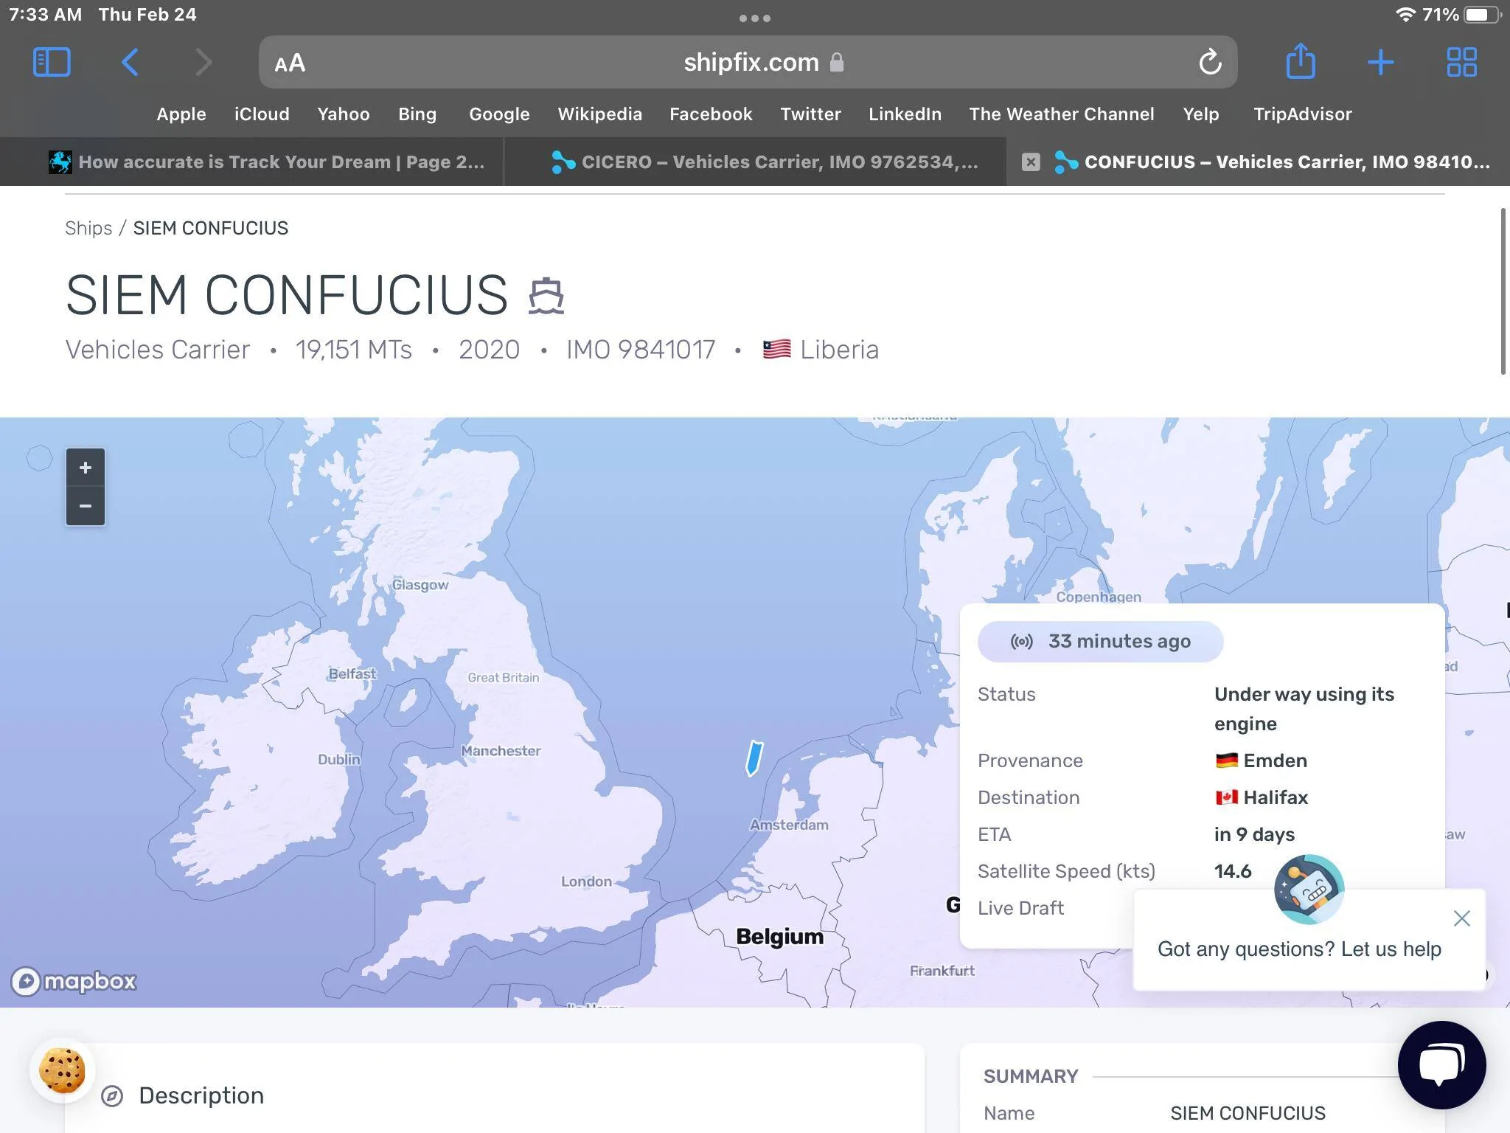Reload the current page
The width and height of the screenshot is (1510, 1133).
tap(1210, 63)
